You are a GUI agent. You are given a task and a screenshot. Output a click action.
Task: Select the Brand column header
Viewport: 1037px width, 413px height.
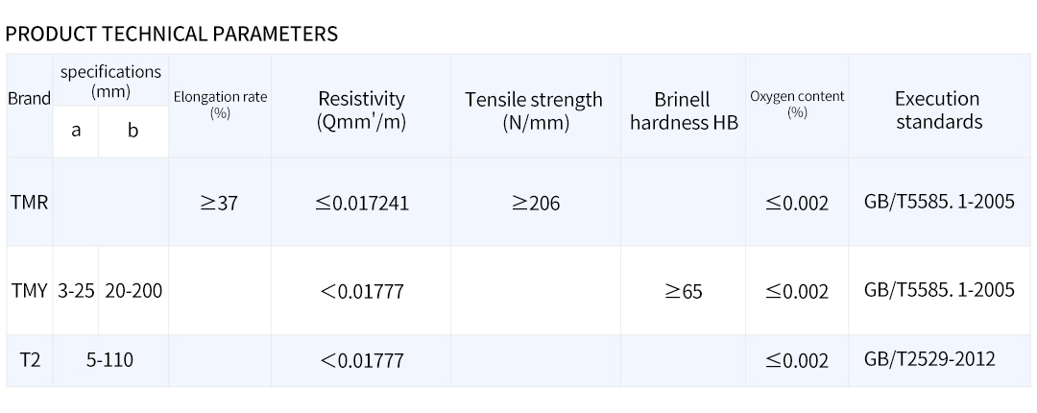coord(30,99)
